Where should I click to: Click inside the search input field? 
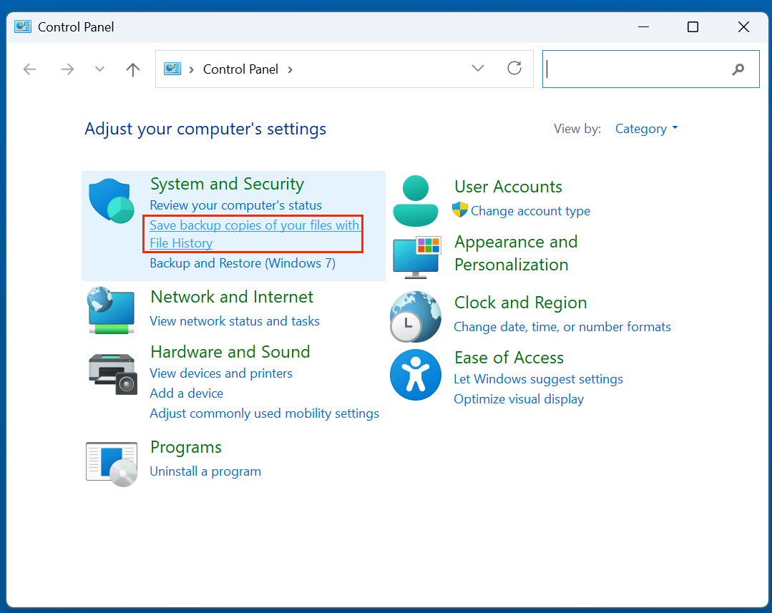click(x=637, y=69)
